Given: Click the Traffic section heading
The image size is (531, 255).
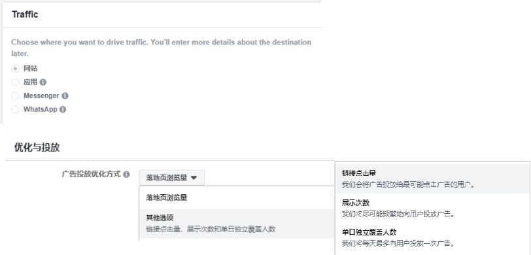Looking at the screenshot, I should click(25, 14).
